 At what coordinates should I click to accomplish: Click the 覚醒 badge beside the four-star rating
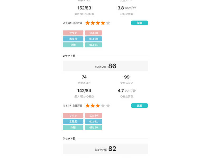(x=139, y=23)
